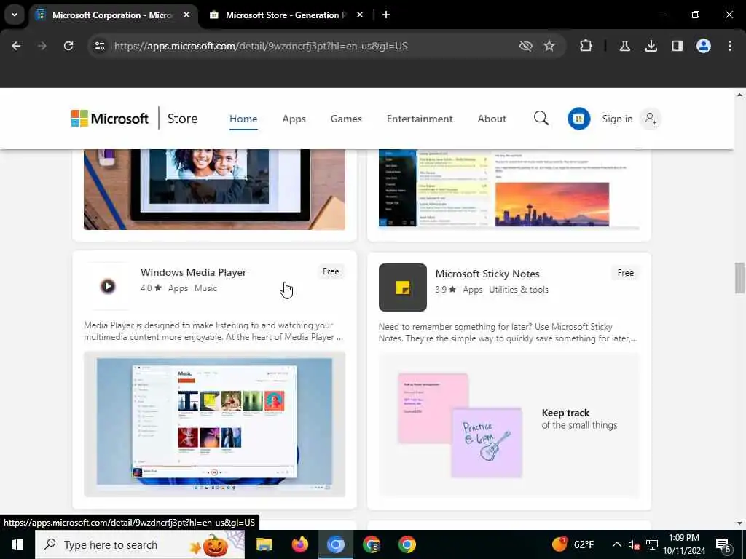The height and width of the screenshot is (559, 746).
Task: Click the browser back arrow
Action: coord(16,46)
